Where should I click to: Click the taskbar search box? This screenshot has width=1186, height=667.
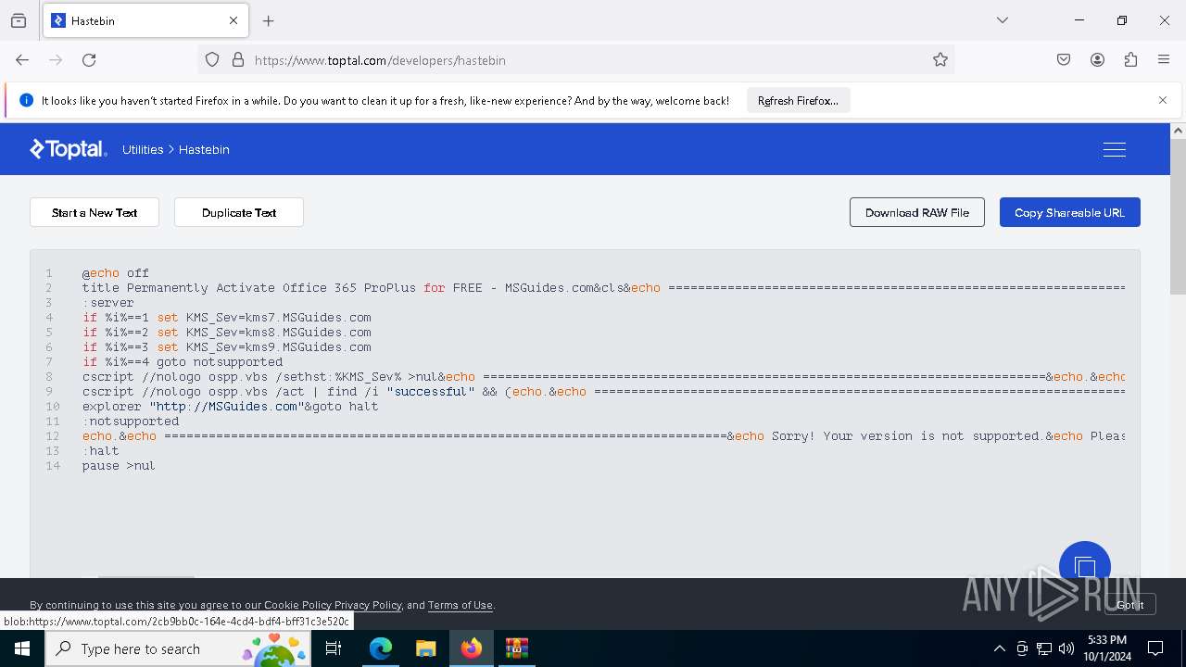(x=180, y=648)
